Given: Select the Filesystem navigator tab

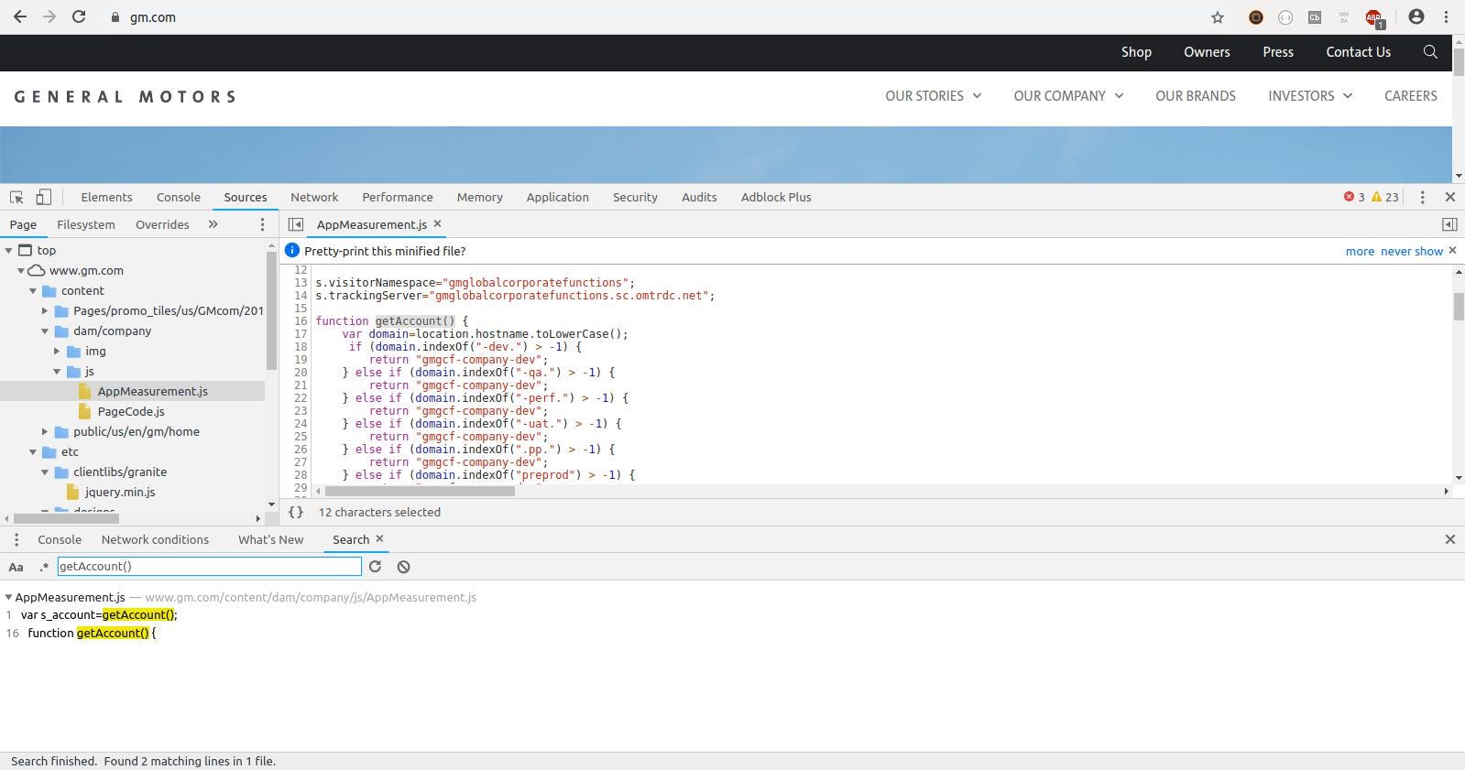Looking at the screenshot, I should pos(86,224).
